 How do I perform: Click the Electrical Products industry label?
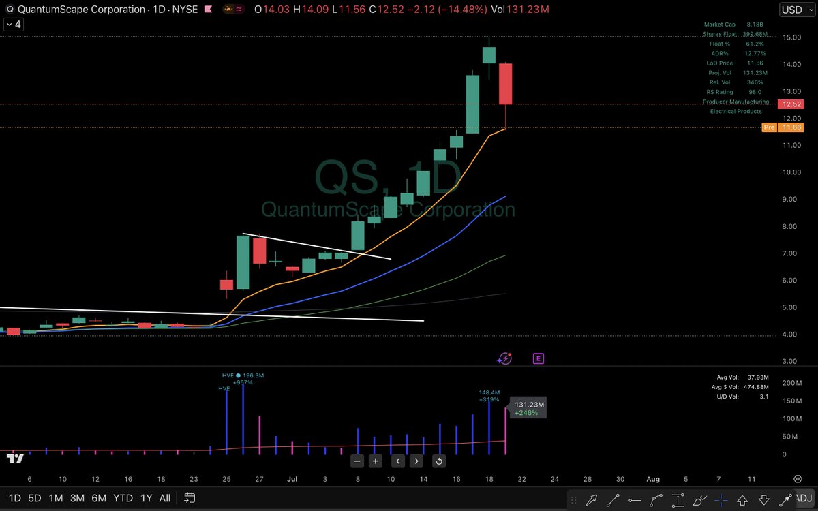click(736, 111)
